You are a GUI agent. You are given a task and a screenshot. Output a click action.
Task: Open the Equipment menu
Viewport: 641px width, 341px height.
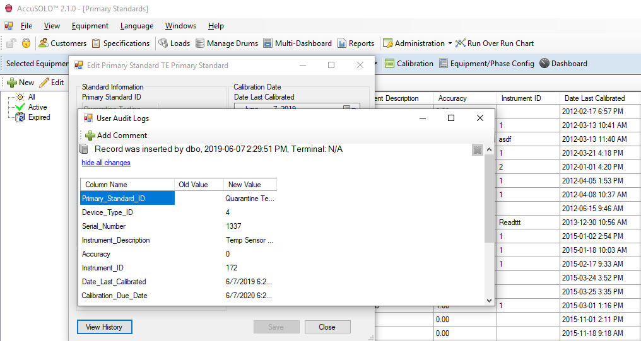[x=90, y=26]
